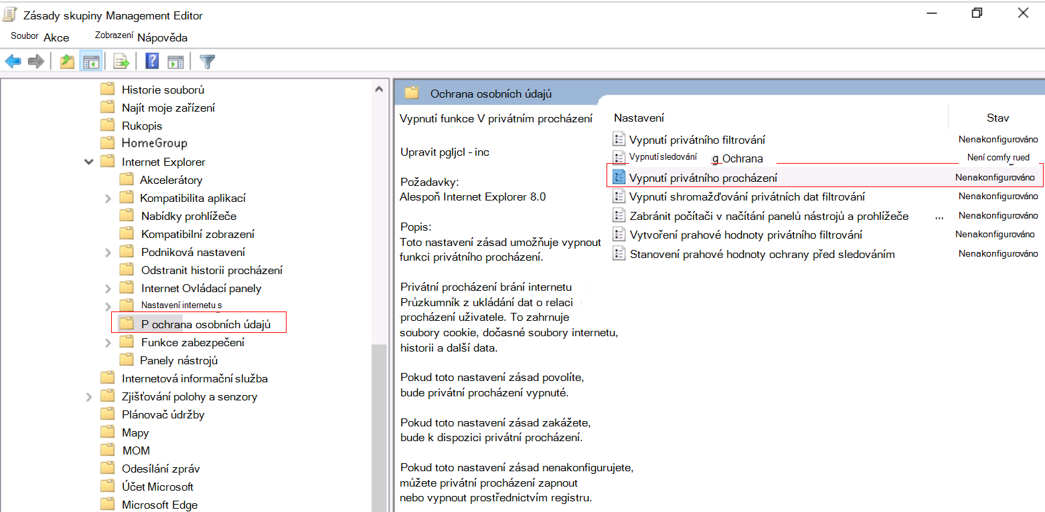The width and height of the screenshot is (1045, 512).
Task: Select Najít moje zařízení folder
Action: point(168,108)
